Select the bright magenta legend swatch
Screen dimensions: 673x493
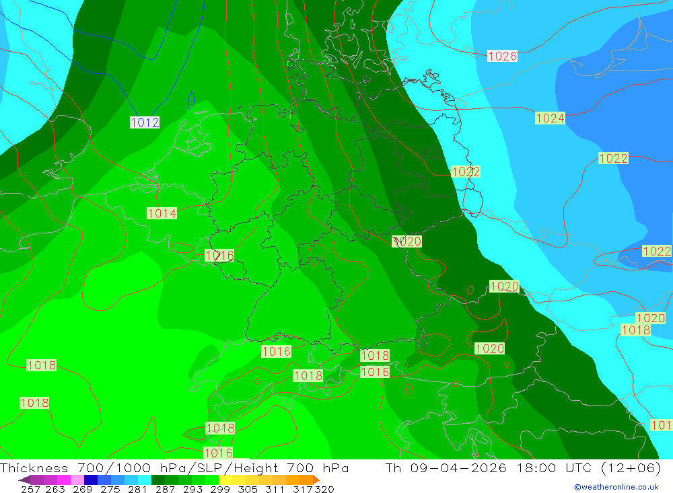click(63, 480)
